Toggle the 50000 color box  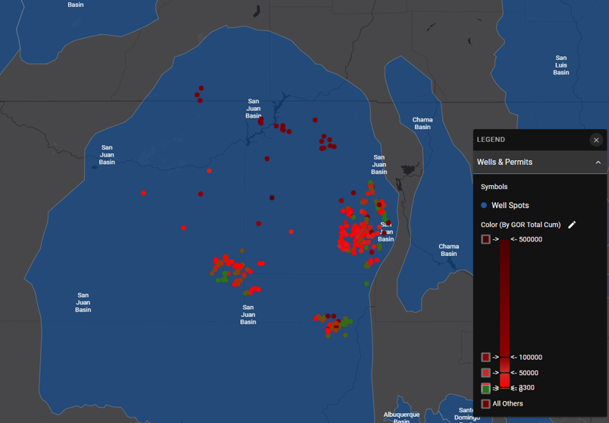point(486,373)
